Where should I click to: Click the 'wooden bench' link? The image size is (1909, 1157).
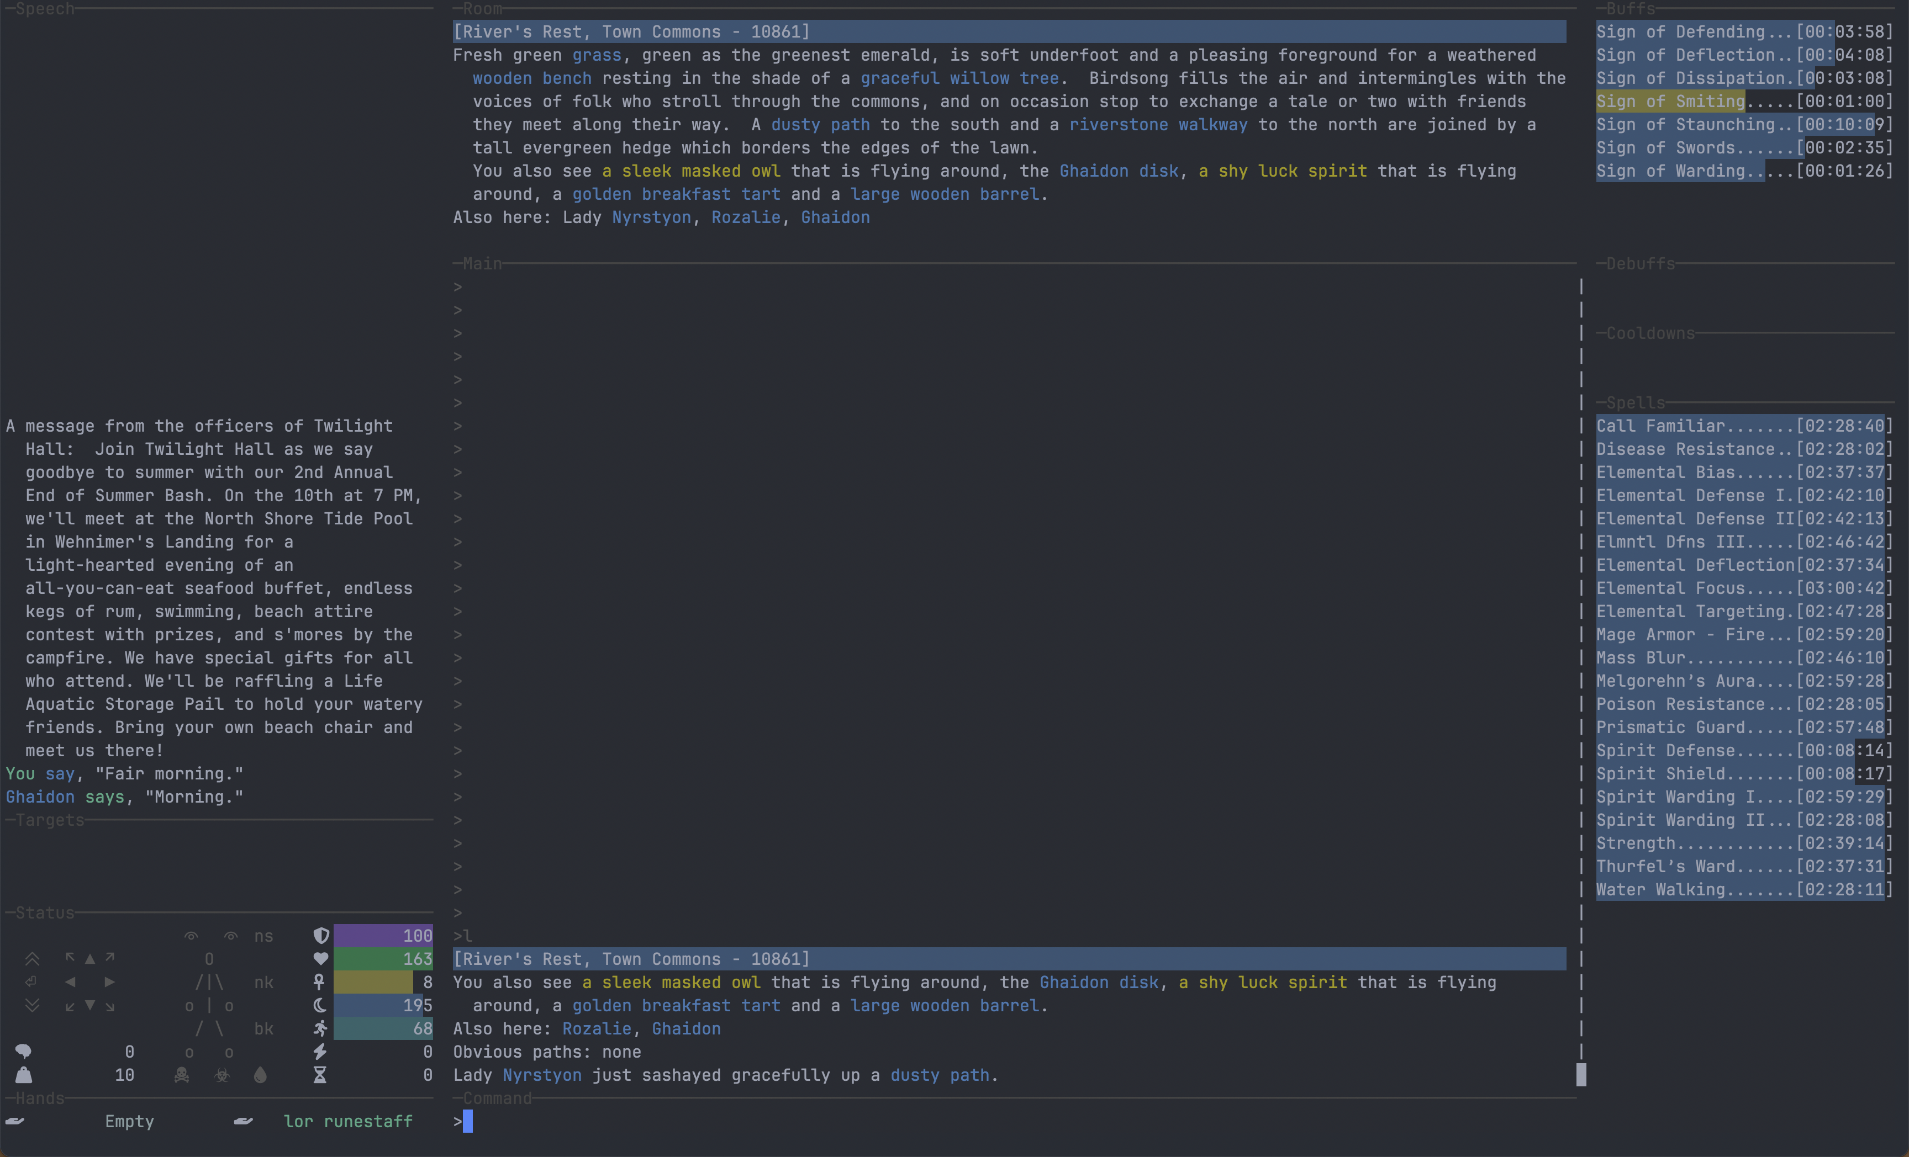point(532,78)
